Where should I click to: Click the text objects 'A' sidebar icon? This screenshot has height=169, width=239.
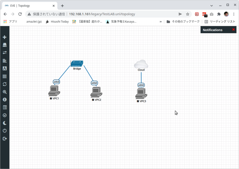pyautogui.click(x=5, y=68)
